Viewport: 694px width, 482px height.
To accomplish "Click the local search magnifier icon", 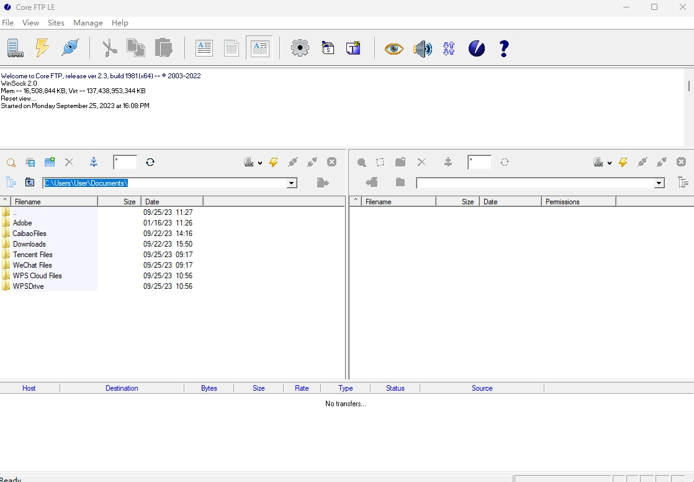I will tap(11, 163).
